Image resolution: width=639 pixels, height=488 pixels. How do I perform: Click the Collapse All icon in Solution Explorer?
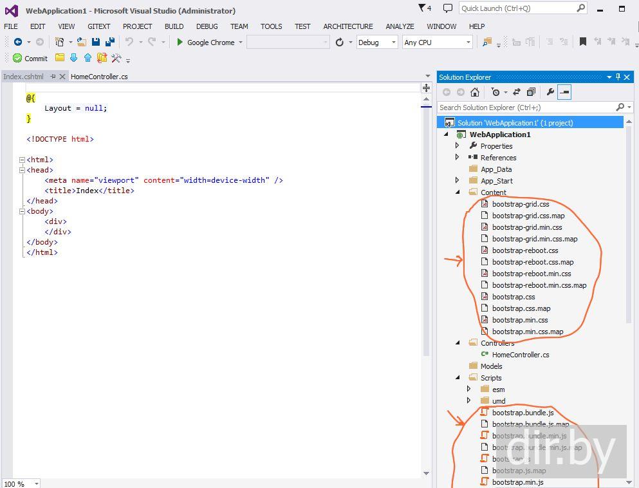531,92
